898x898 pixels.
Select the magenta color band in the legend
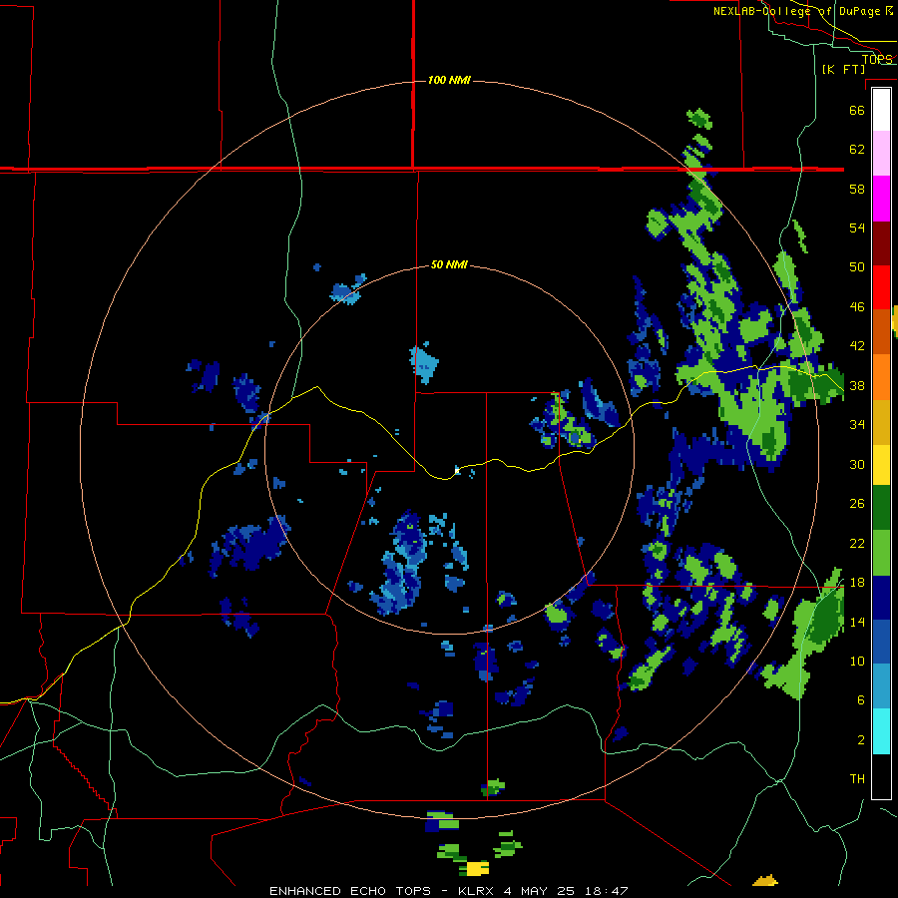881,199
